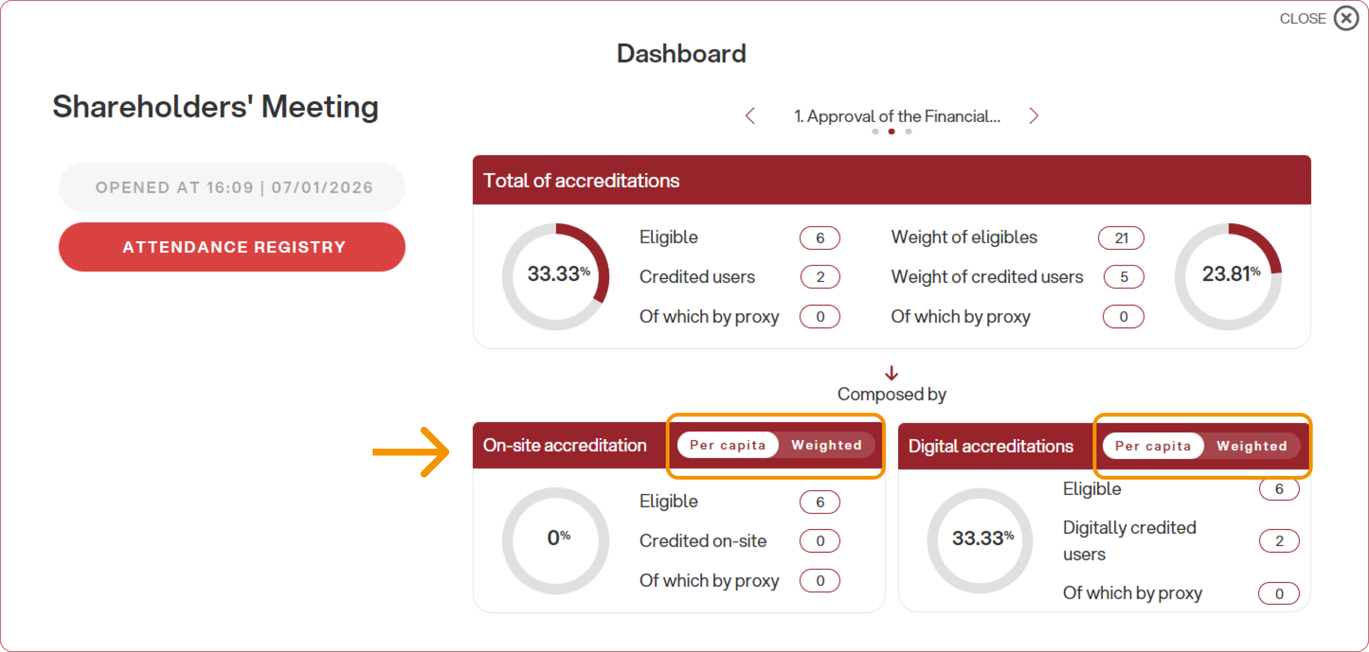Image resolution: width=1369 pixels, height=652 pixels.
Task: Switch On-site accreditation to Per capita
Action: click(728, 445)
